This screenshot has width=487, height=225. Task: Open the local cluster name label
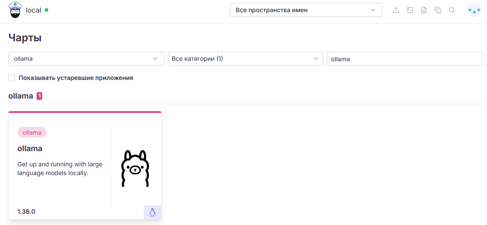tap(33, 10)
